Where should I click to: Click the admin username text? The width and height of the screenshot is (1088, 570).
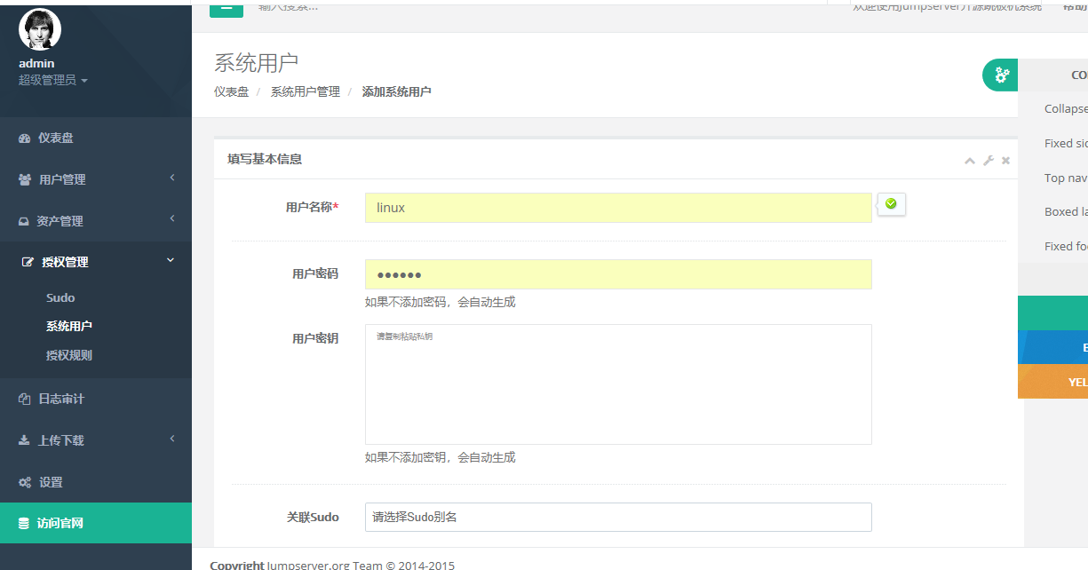click(x=36, y=63)
